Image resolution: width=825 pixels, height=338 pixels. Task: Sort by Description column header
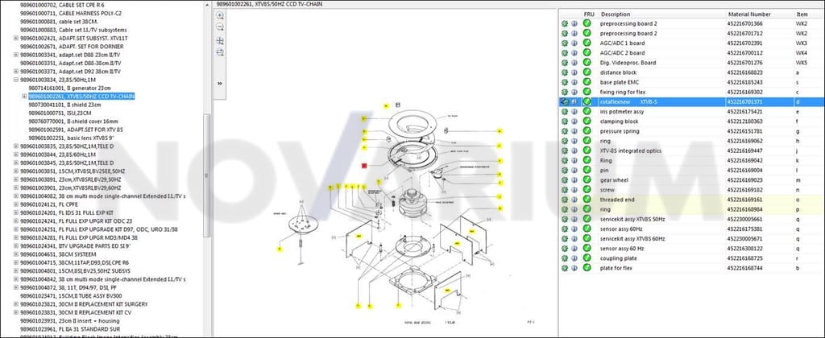(615, 14)
